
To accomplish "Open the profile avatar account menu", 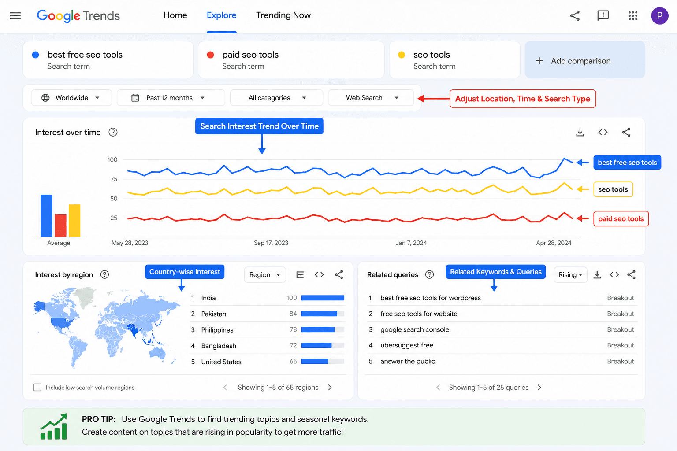I will 660,16.
